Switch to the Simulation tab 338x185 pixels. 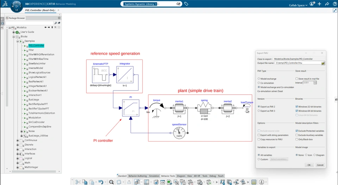(x=154, y=176)
